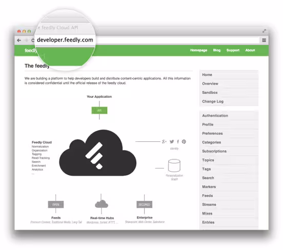The height and width of the screenshot is (250, 283).
Task: Click the Facebook icon
Action: 178,141
